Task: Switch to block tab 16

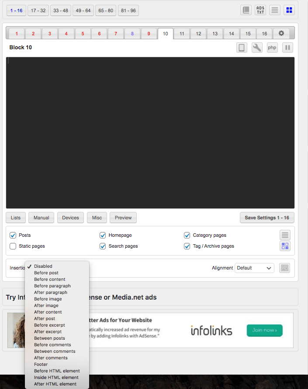Action: [x=264, y=34]
